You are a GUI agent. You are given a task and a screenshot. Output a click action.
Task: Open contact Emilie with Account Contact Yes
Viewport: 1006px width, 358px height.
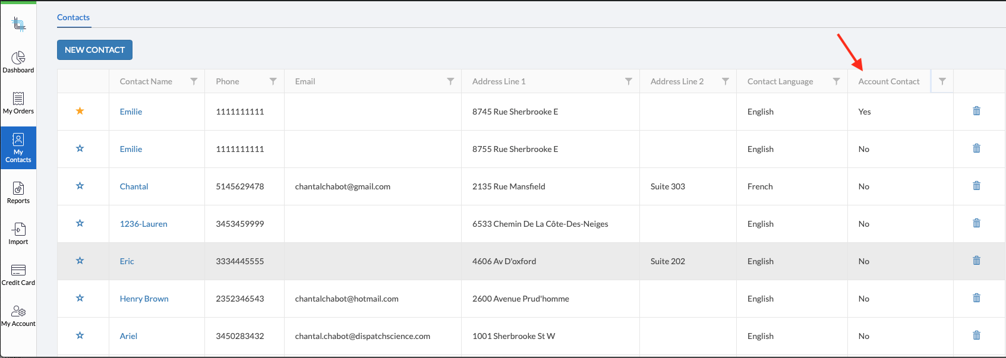[131, 112]
